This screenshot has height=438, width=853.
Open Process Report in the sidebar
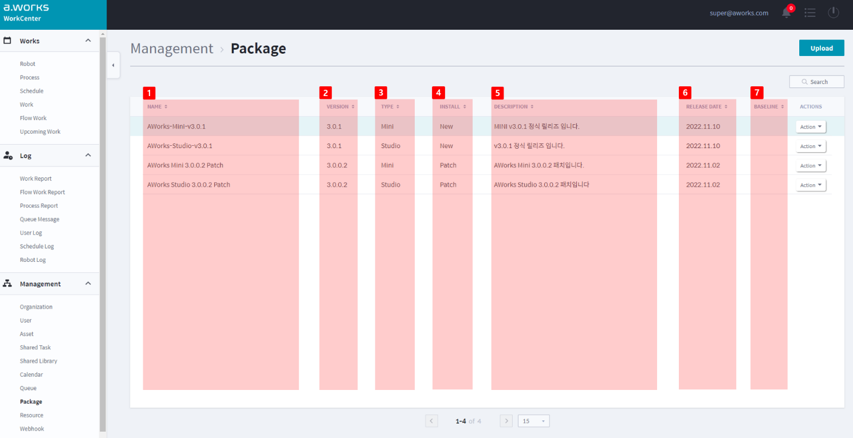(x=39, y=206)
